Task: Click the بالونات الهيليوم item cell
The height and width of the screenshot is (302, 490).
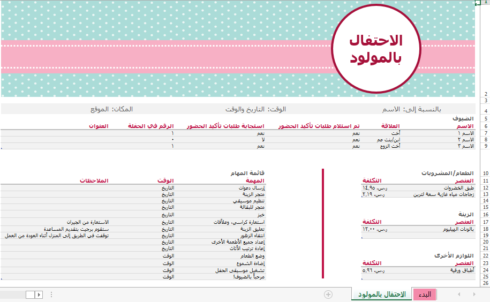Action: 458,229
